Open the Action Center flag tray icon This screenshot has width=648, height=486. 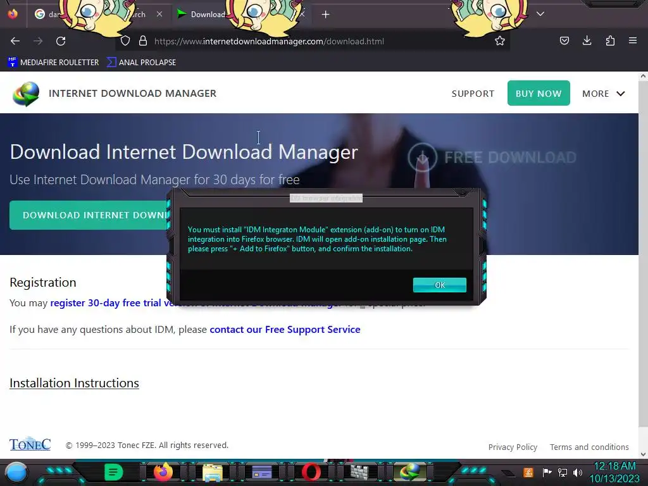547,472
